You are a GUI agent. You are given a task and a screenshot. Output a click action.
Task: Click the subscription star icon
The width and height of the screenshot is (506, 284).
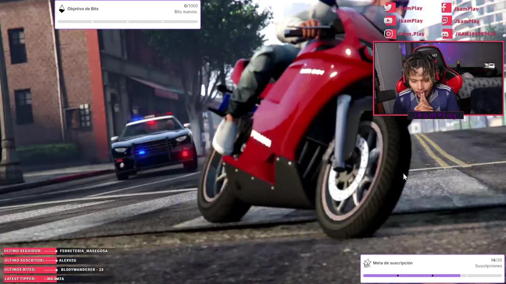coord(367,263)
